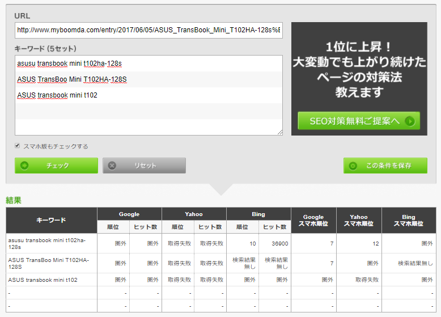441x317 pixels.
Task: Click the キーワード table header
Action: pos(52,220)
